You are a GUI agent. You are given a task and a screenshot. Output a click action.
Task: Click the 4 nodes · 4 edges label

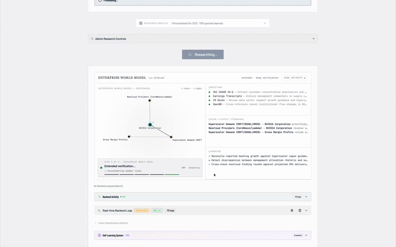[192, 89]
